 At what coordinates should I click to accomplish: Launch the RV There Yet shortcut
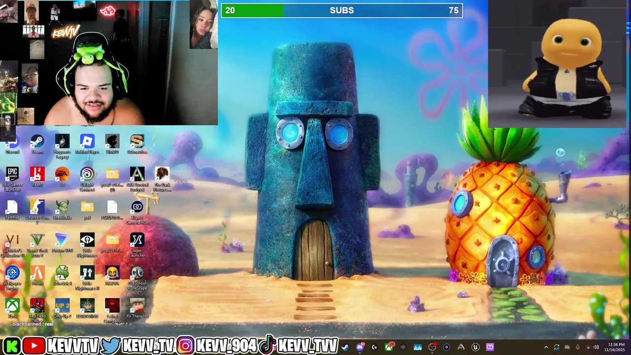tap(137, 309)
